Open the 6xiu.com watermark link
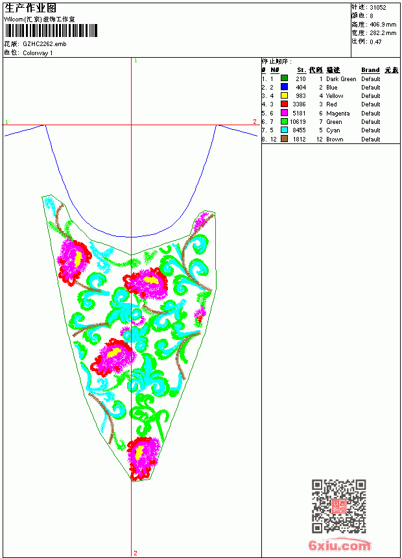The image size is (402, 558). coord(339,545)
